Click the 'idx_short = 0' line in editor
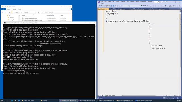The image size is (182, 102). [x=158, y=48]
